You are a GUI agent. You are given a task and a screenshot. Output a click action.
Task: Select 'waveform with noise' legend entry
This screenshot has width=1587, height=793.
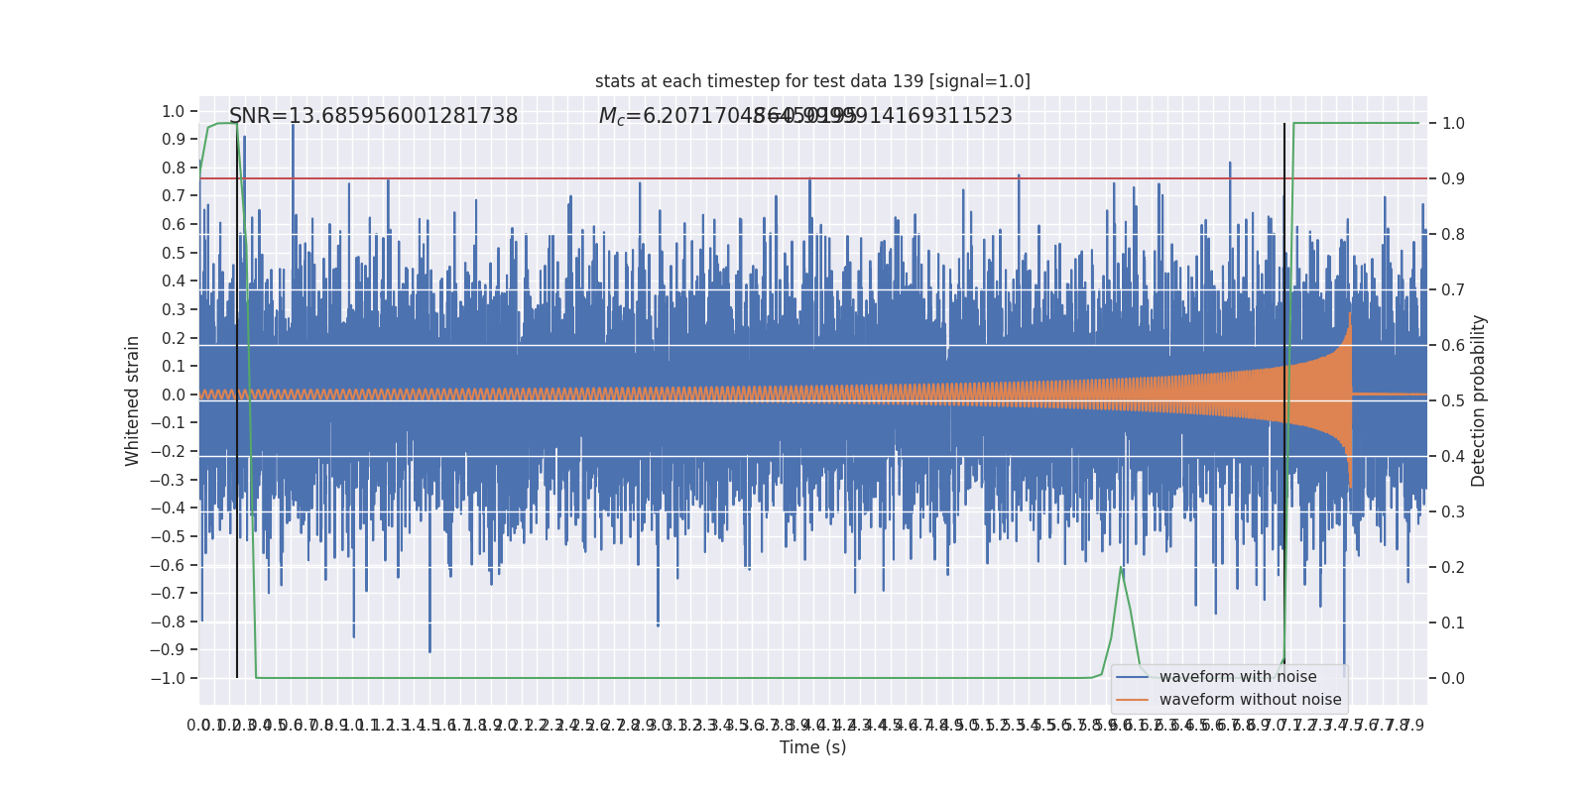[x=1238, y=677]
